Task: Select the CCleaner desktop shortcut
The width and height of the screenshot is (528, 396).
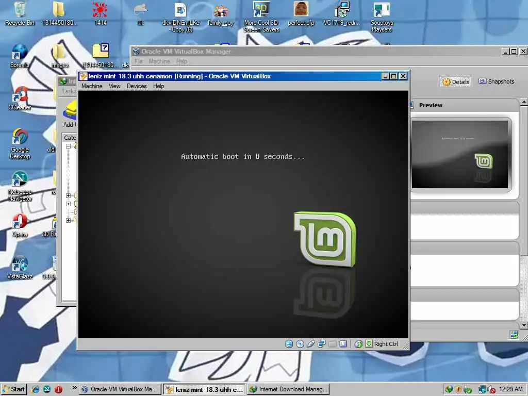Action: (20, 98)
